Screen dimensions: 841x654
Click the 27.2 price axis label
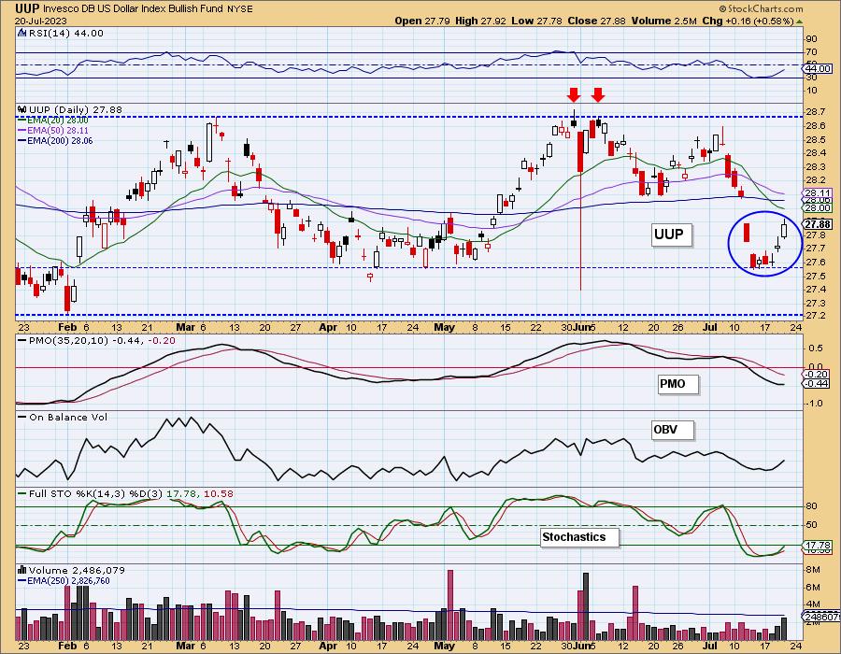[815, 315]
